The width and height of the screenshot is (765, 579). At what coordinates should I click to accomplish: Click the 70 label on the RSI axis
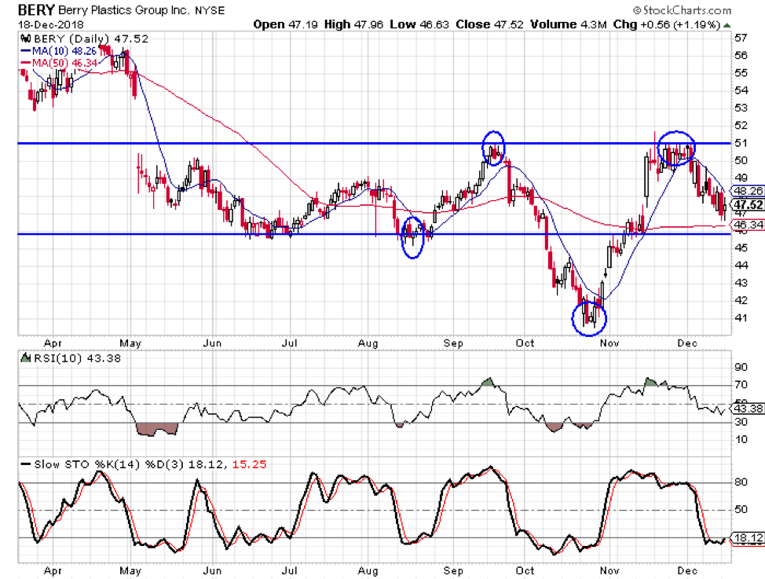tap(741, 385)
